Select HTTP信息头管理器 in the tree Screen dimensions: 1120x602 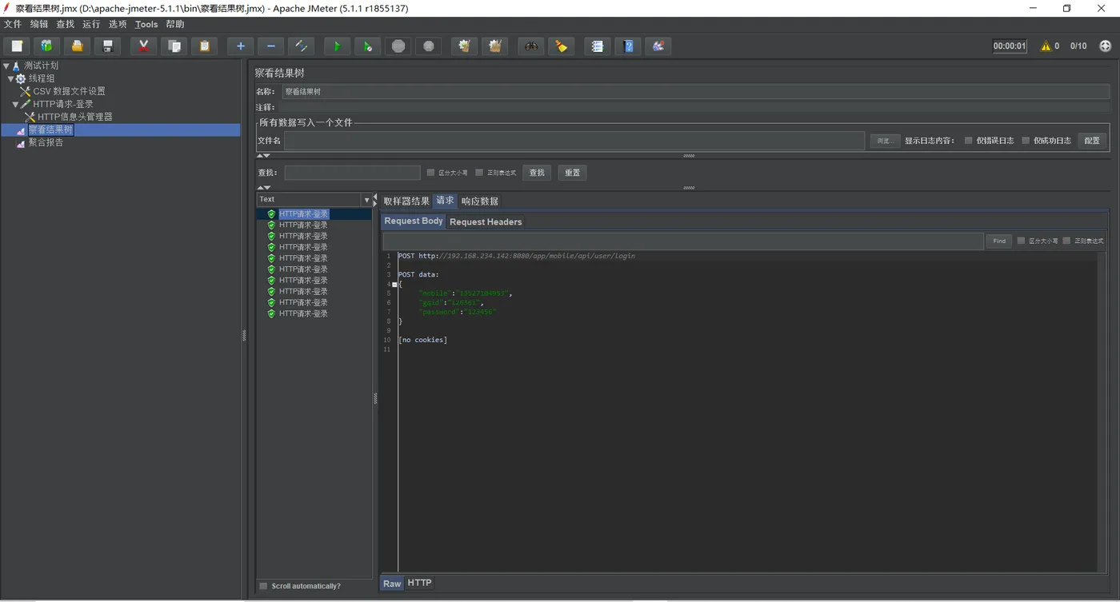[x=75, y=118]
